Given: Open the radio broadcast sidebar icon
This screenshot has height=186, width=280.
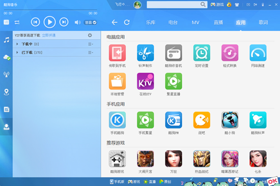Looking at the screenshot, I should tap(7, 74).
